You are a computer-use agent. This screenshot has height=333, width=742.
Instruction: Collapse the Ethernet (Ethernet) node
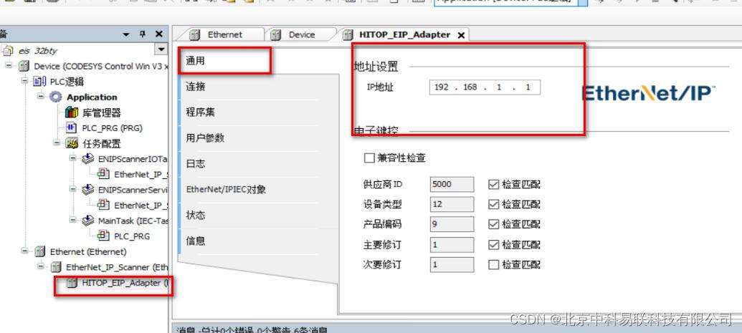pyautogui.click(x=24, y=251)
